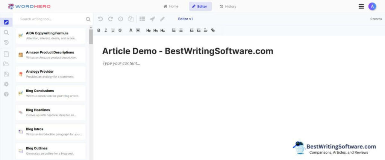The width and height of the screenshot is (385, 160).
Task: Open the text highlight color picker
Action: coord(138,30)
